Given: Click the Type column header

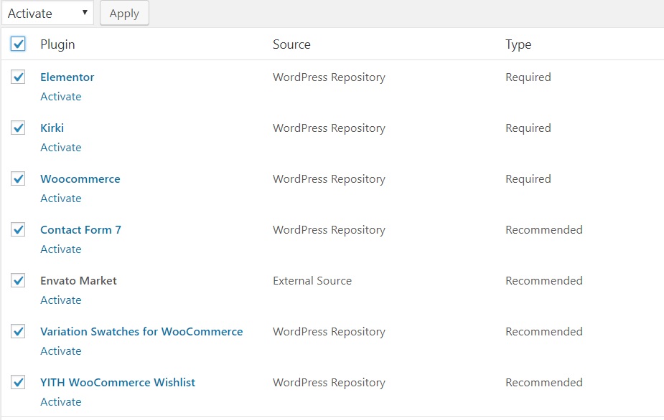Looking at the screenshot, I should pyautogui.click(x=518, y=44).
